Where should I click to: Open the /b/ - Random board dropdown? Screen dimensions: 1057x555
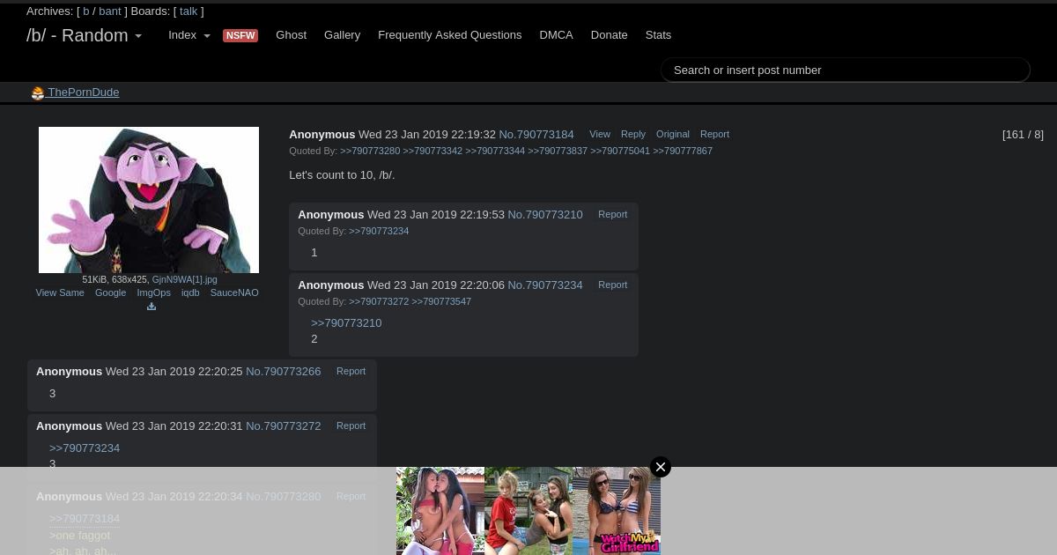[x=84, y=36]
